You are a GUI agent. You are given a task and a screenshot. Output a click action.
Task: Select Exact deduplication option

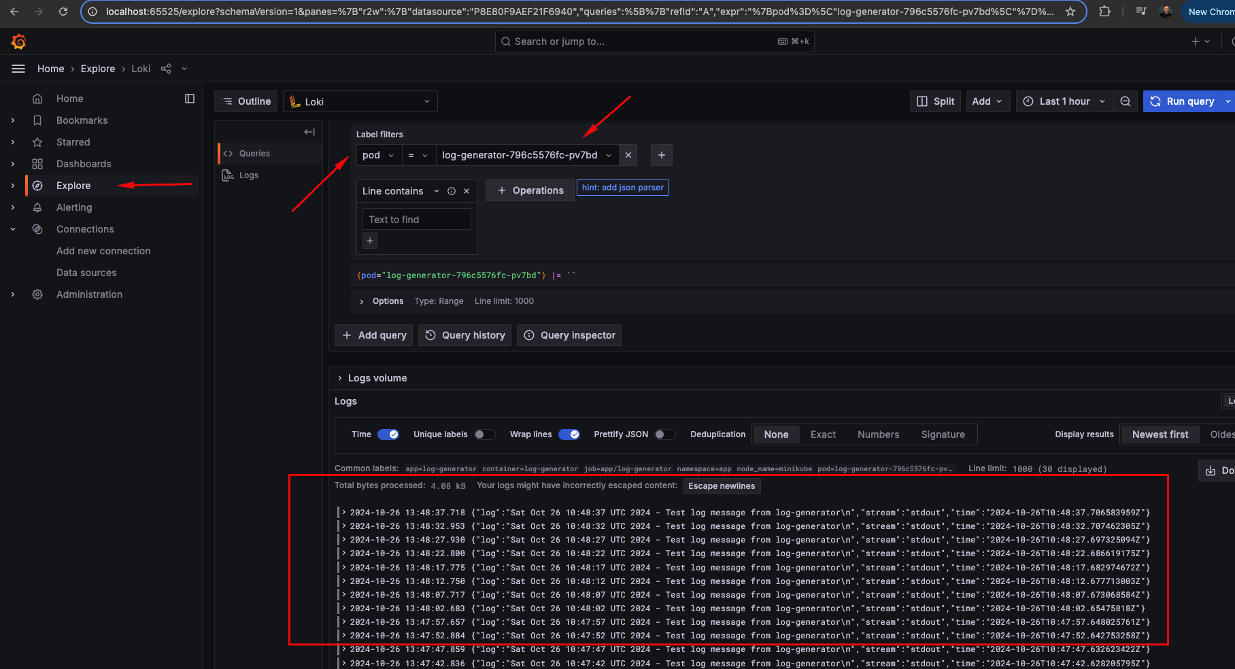pyautogui.click(x=823, y=434)
